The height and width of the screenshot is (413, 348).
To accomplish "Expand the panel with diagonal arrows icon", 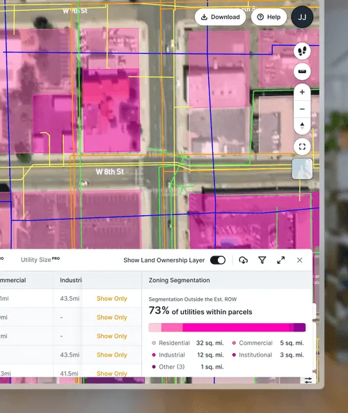I will [x=281, y=260].
